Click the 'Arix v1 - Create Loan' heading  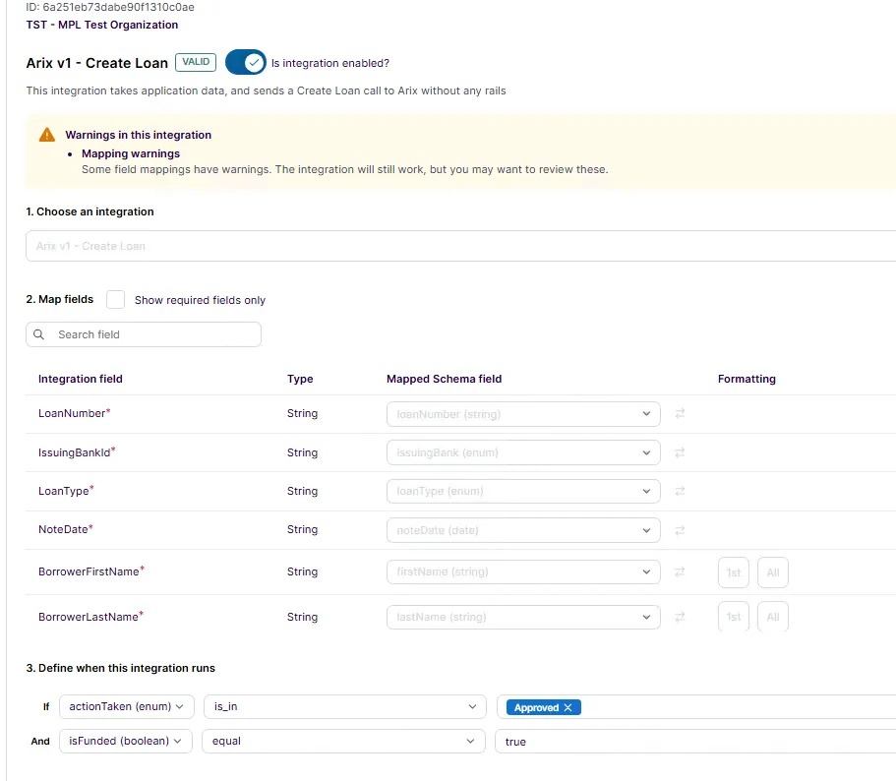(97, 63)
